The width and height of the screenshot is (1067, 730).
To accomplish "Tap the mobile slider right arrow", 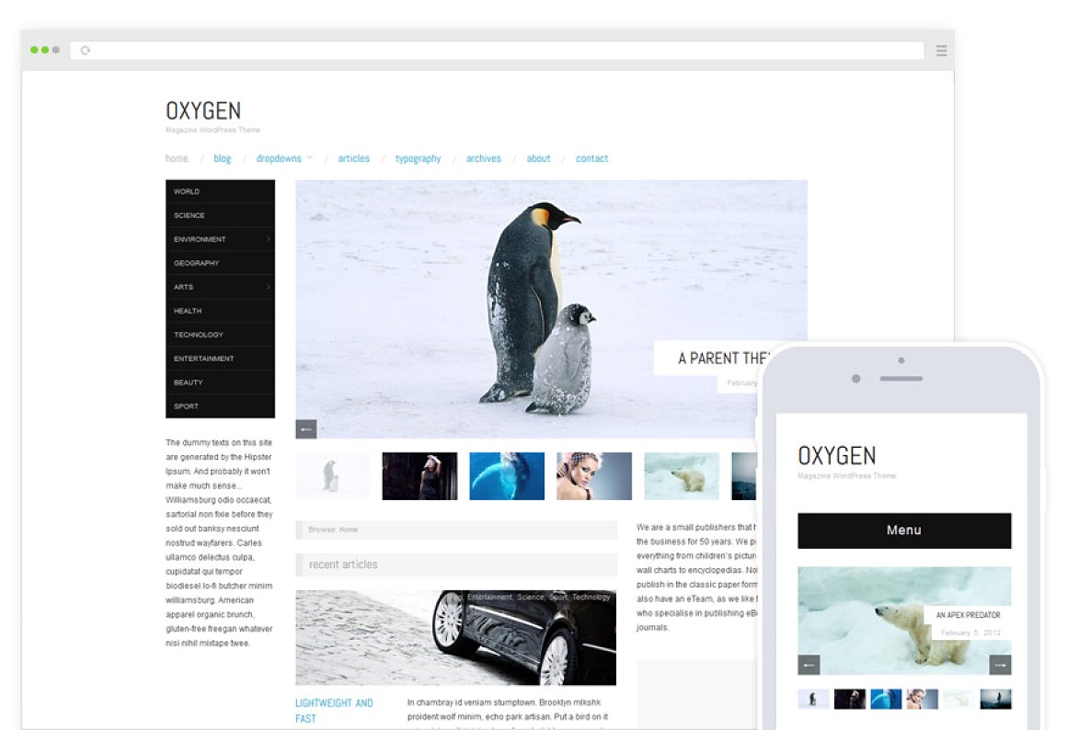I will click(x=1000, y=665).
